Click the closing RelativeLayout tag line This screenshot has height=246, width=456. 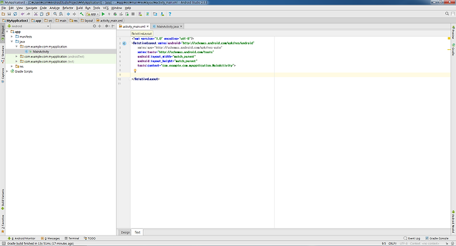[x=146, y=79]
